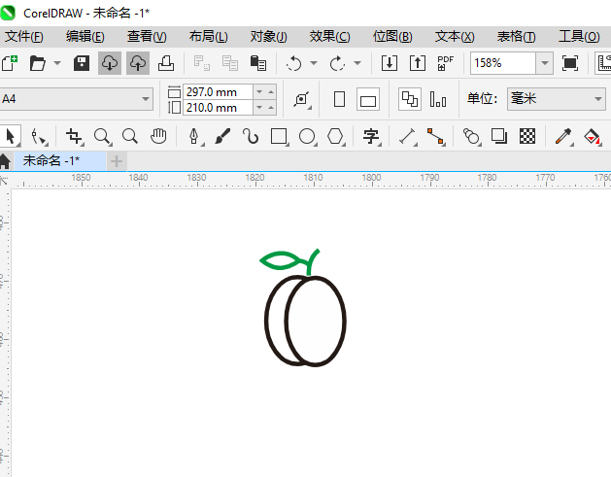Click the page height 210.0 mm field
Screen dimensions: 611x477
[x=218, y=108]
